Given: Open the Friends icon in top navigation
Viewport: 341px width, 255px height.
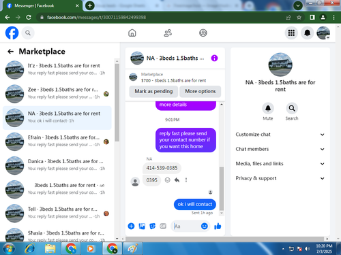Looking at the screenshot, I should [168, 33].
